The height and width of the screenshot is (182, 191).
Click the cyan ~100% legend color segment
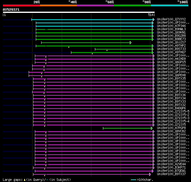point(169,5)
